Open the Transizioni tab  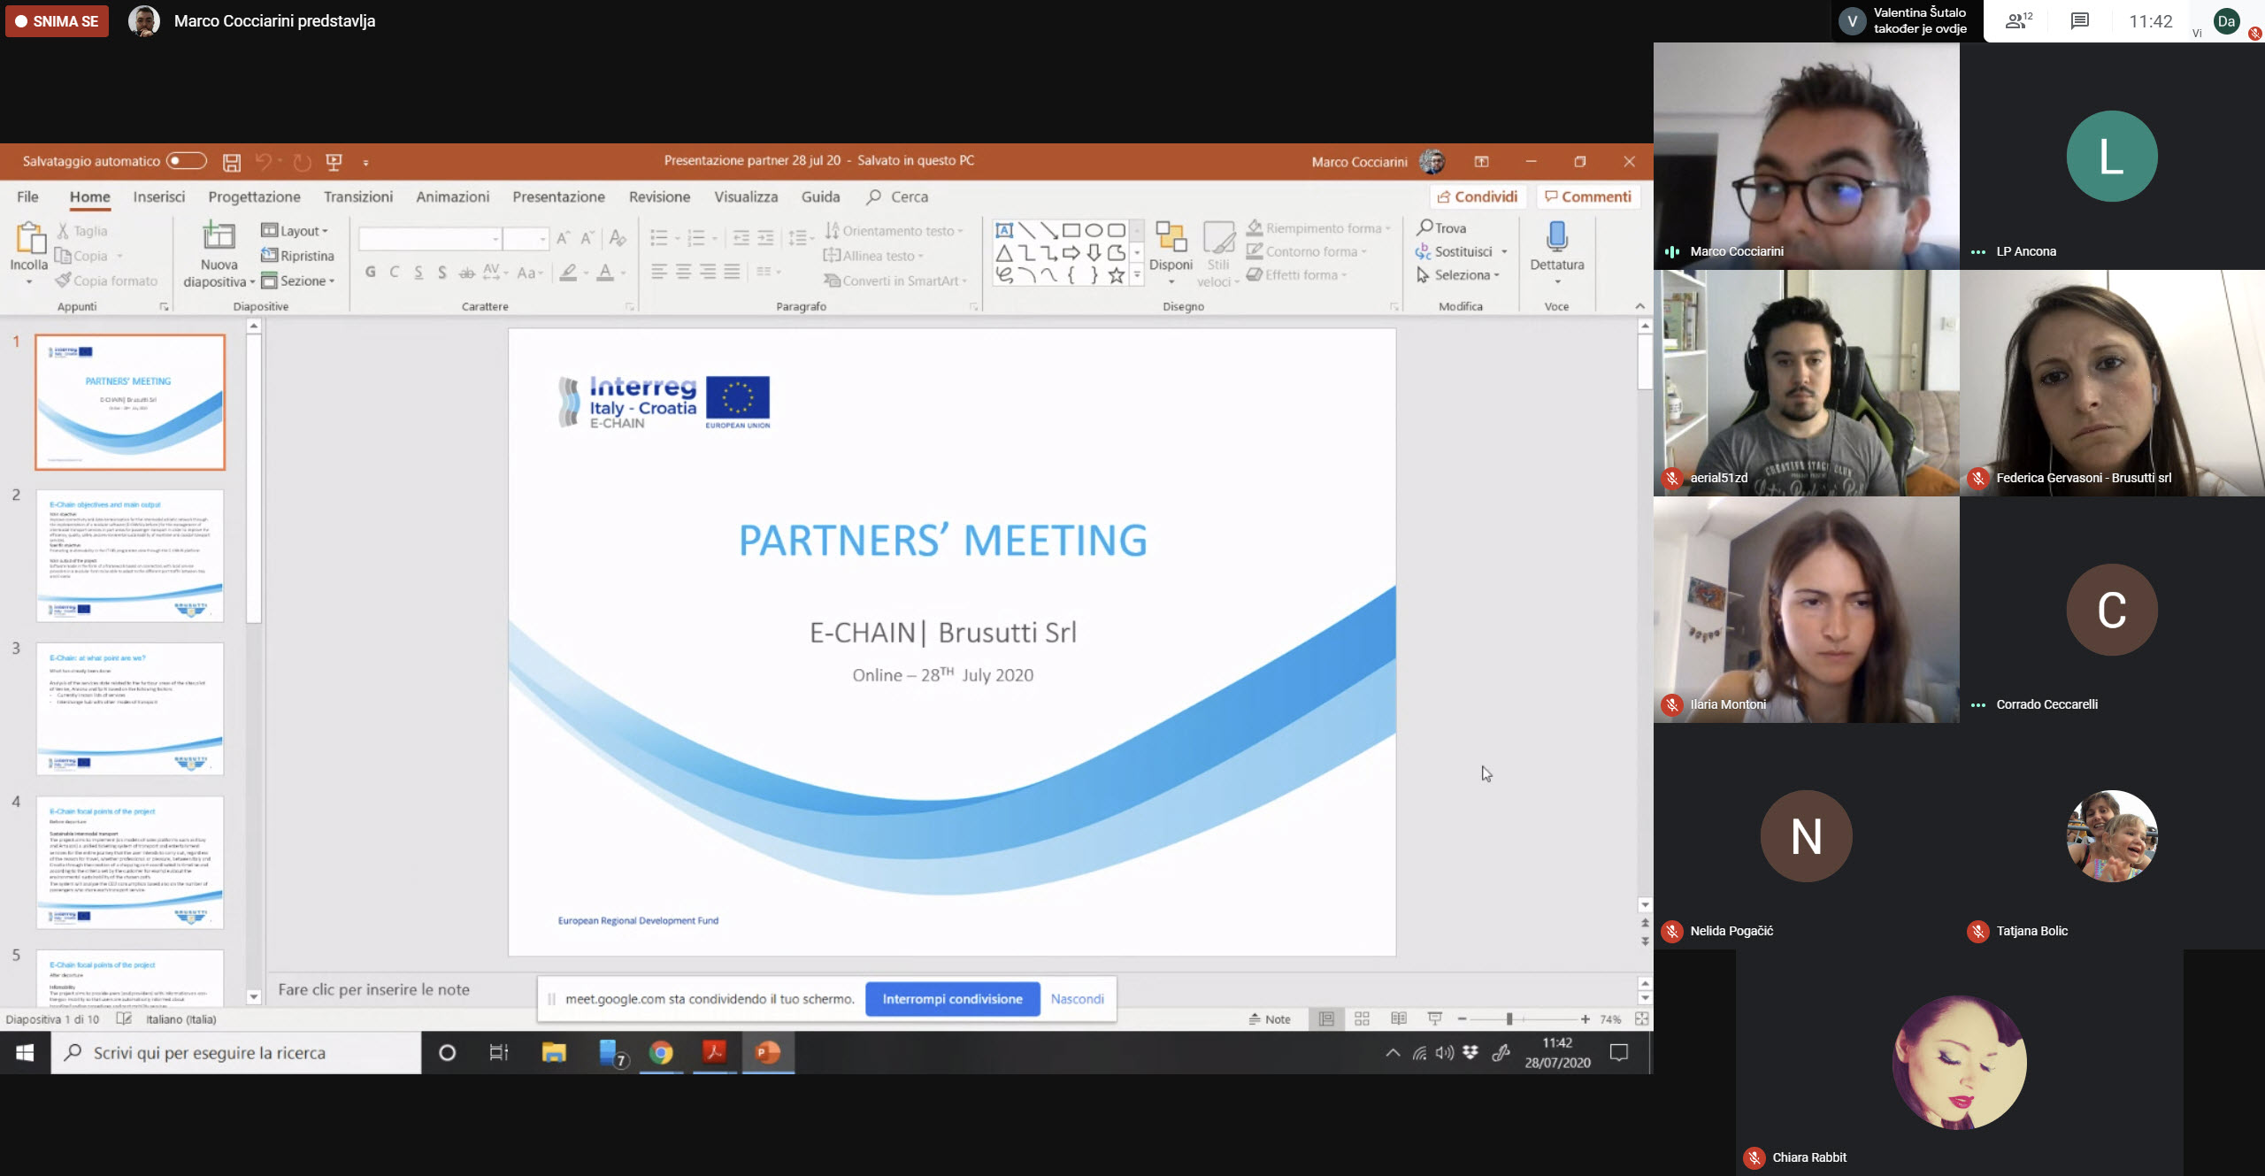tap(358, 196)
